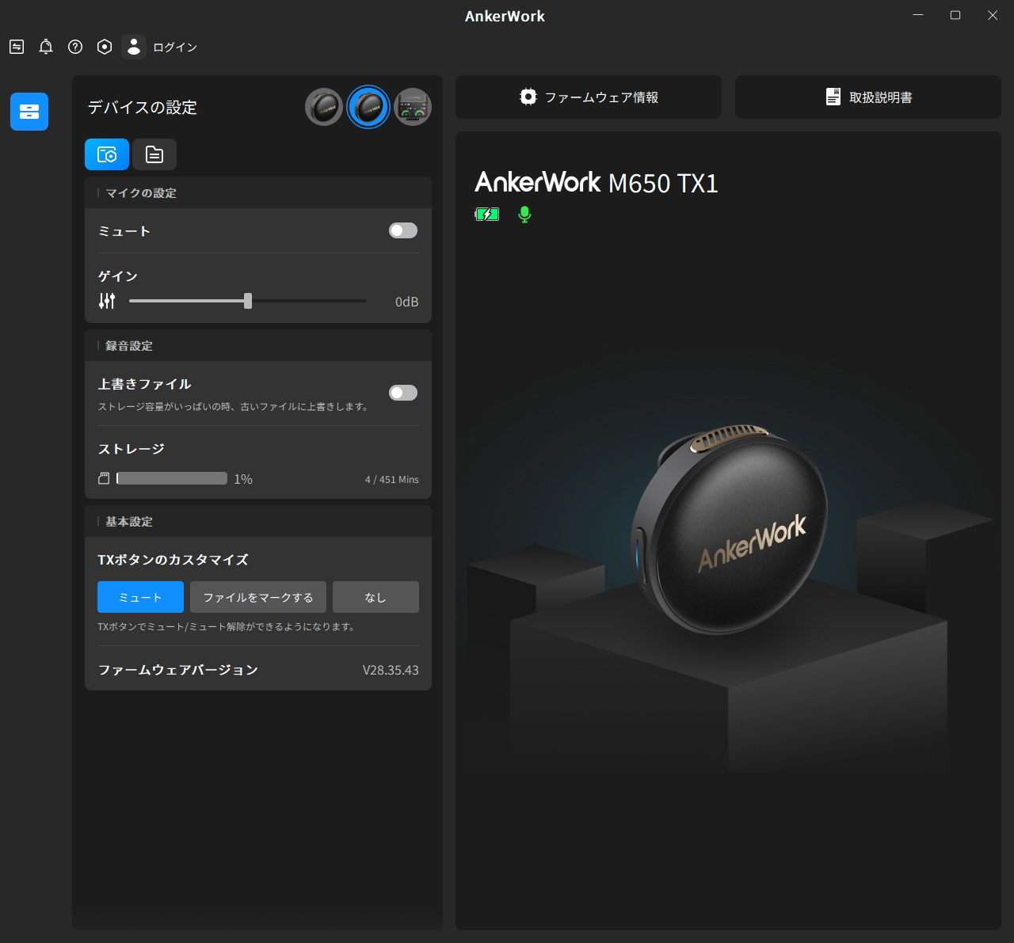1014x943 pixels.
Task: Click the 4 / 451 Mins storage text
Action: click(392, 479)
